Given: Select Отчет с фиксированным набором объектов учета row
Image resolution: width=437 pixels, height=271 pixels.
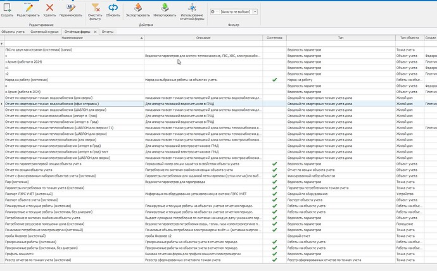Looking at the screenshot, I should (51, 176).
